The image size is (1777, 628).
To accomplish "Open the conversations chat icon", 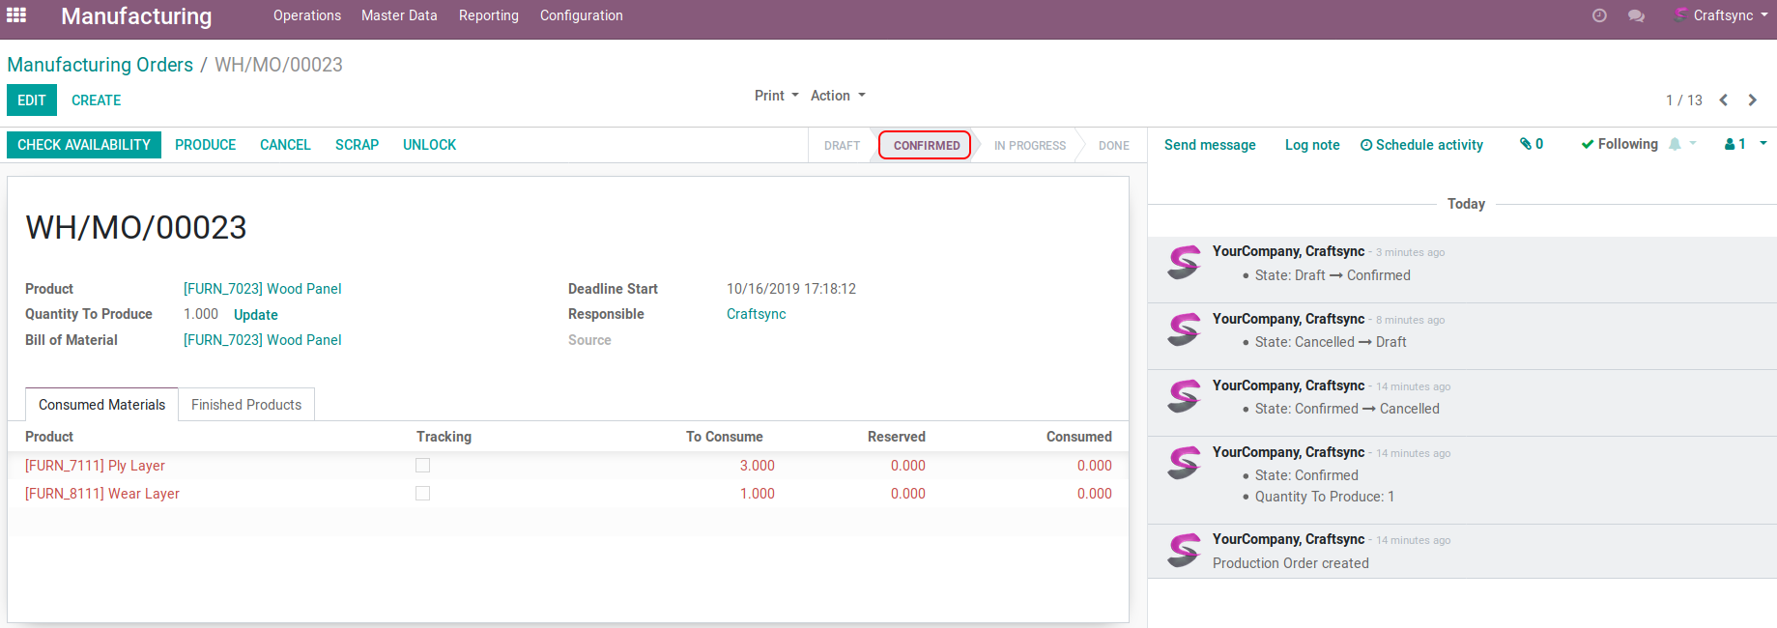I will (1636, 15).
